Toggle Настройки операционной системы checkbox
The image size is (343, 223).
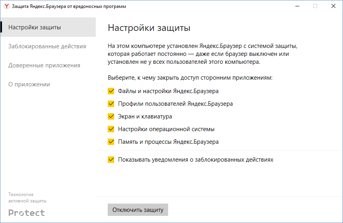click(x=111, y=129)
